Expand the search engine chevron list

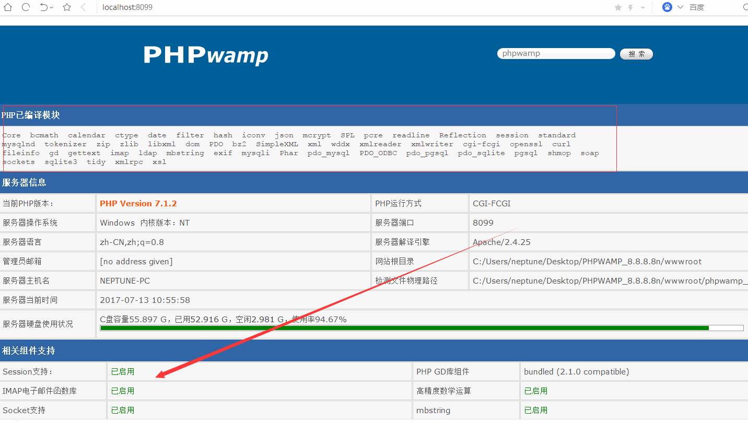pyautogui.click(x=680, y=7)
